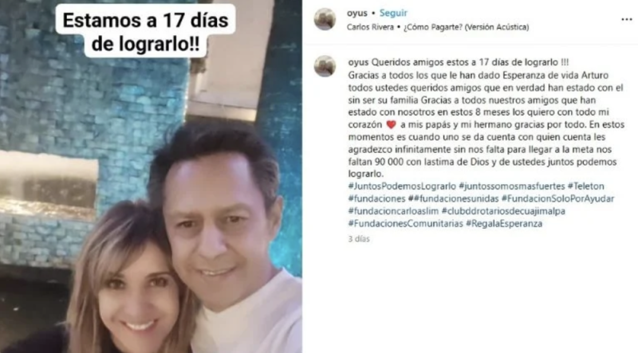This screenshot has height=353, width=638.
Task: Open hashtag #juntossomosmasfuertes
Action: 512,186
